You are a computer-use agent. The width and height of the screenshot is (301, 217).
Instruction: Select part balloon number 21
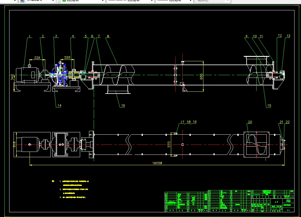pos(281,122)
